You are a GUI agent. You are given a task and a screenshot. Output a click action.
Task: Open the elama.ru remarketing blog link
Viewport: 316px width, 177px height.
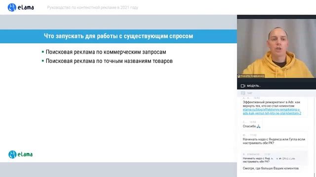click(272, 112)
